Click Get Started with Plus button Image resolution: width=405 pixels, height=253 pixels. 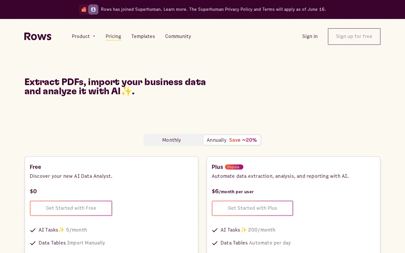tap(252, 208)
